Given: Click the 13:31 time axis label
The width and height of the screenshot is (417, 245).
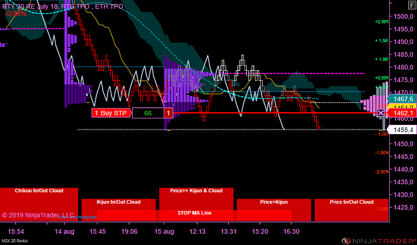Looking at the screenshot, I should tap(229, 232).
